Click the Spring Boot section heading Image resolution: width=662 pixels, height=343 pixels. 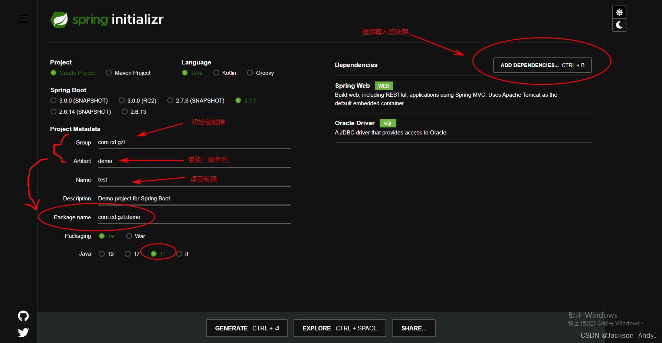[68, 90]
